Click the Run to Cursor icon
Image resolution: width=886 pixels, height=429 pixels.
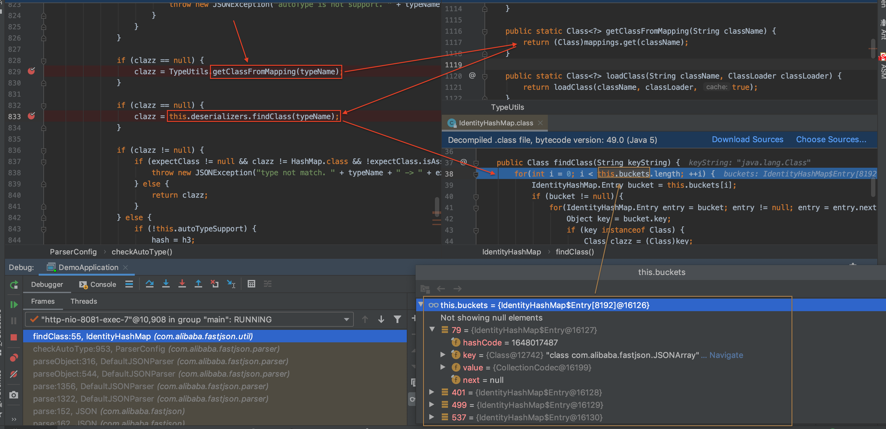(231, 284)
